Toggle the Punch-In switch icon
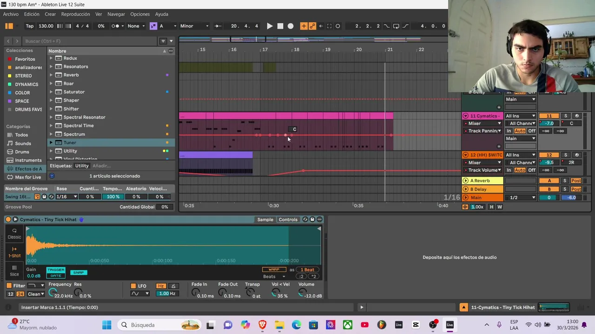This screenshot has height=334, width=595. pyautogui.click(x=387, y=26)
